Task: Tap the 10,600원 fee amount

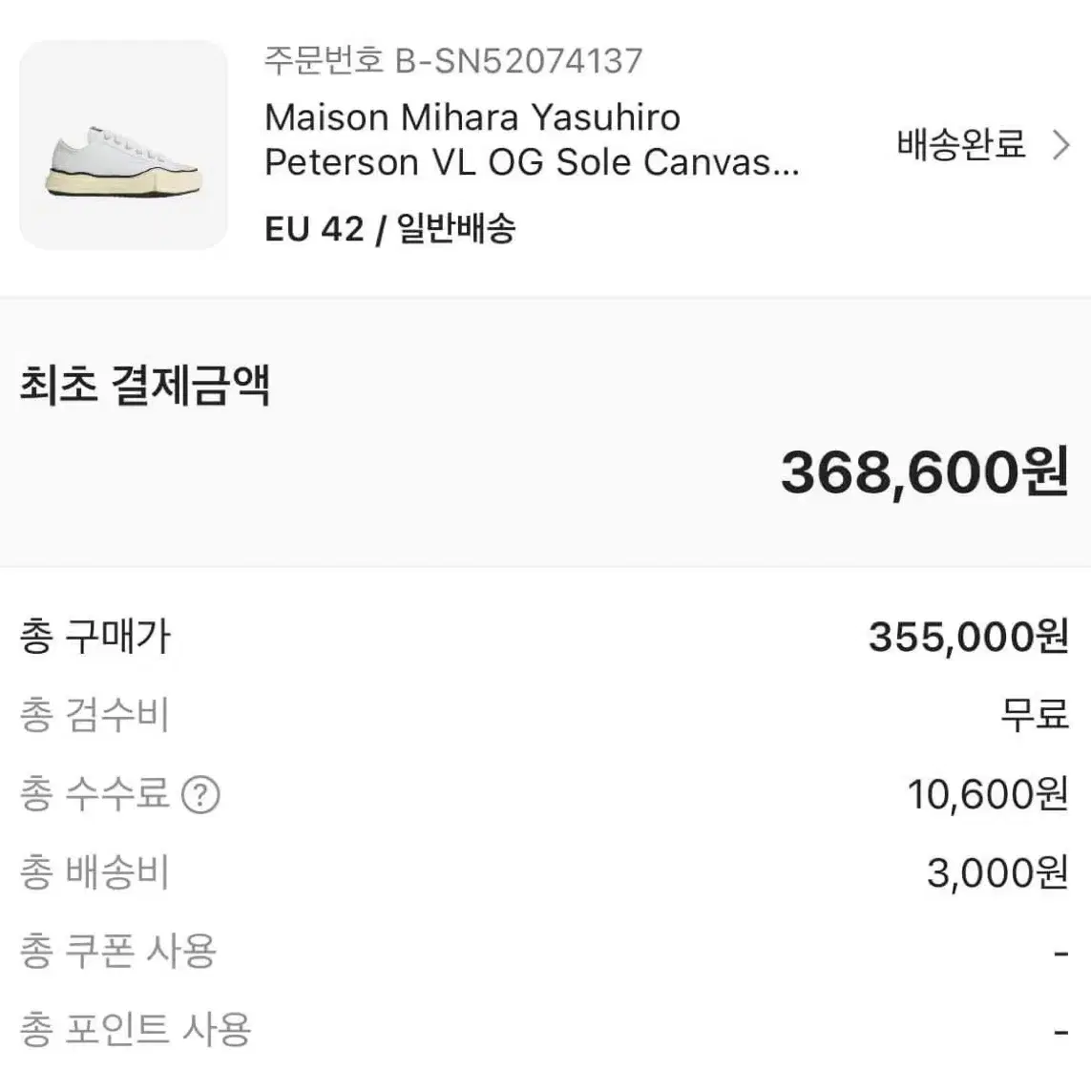Action: click(988, 794)
